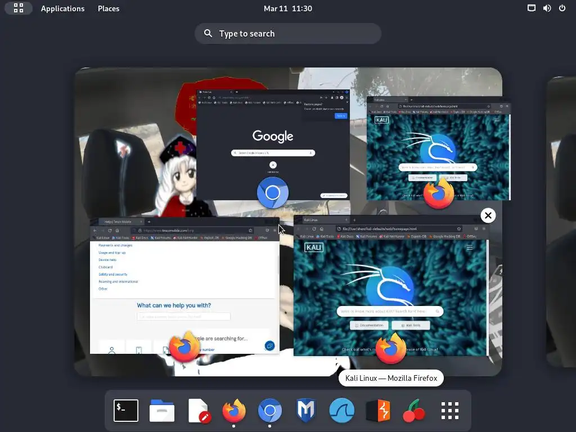
Task: Click Firefox badge on large Kali window
Action: point(391,348)
